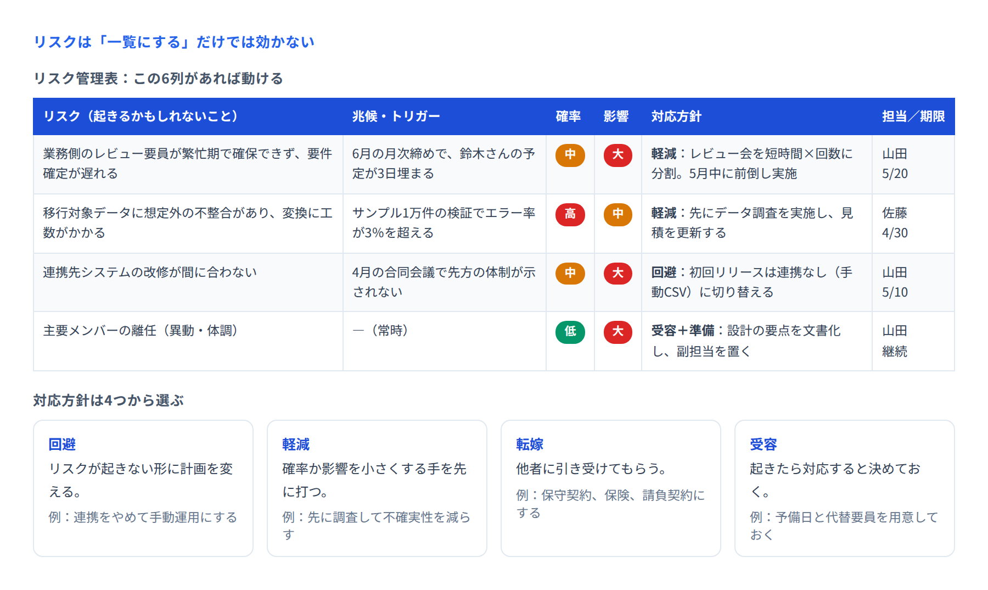
Task: Click the 転嫁 card title
Action: click(x=530, y=444)
